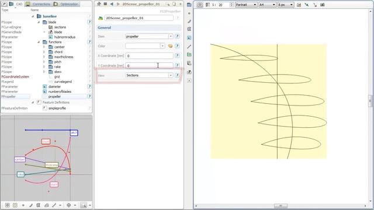Click the cube view icon in preview toolbar
374x210 pixels.
click(x=69, y=205)
